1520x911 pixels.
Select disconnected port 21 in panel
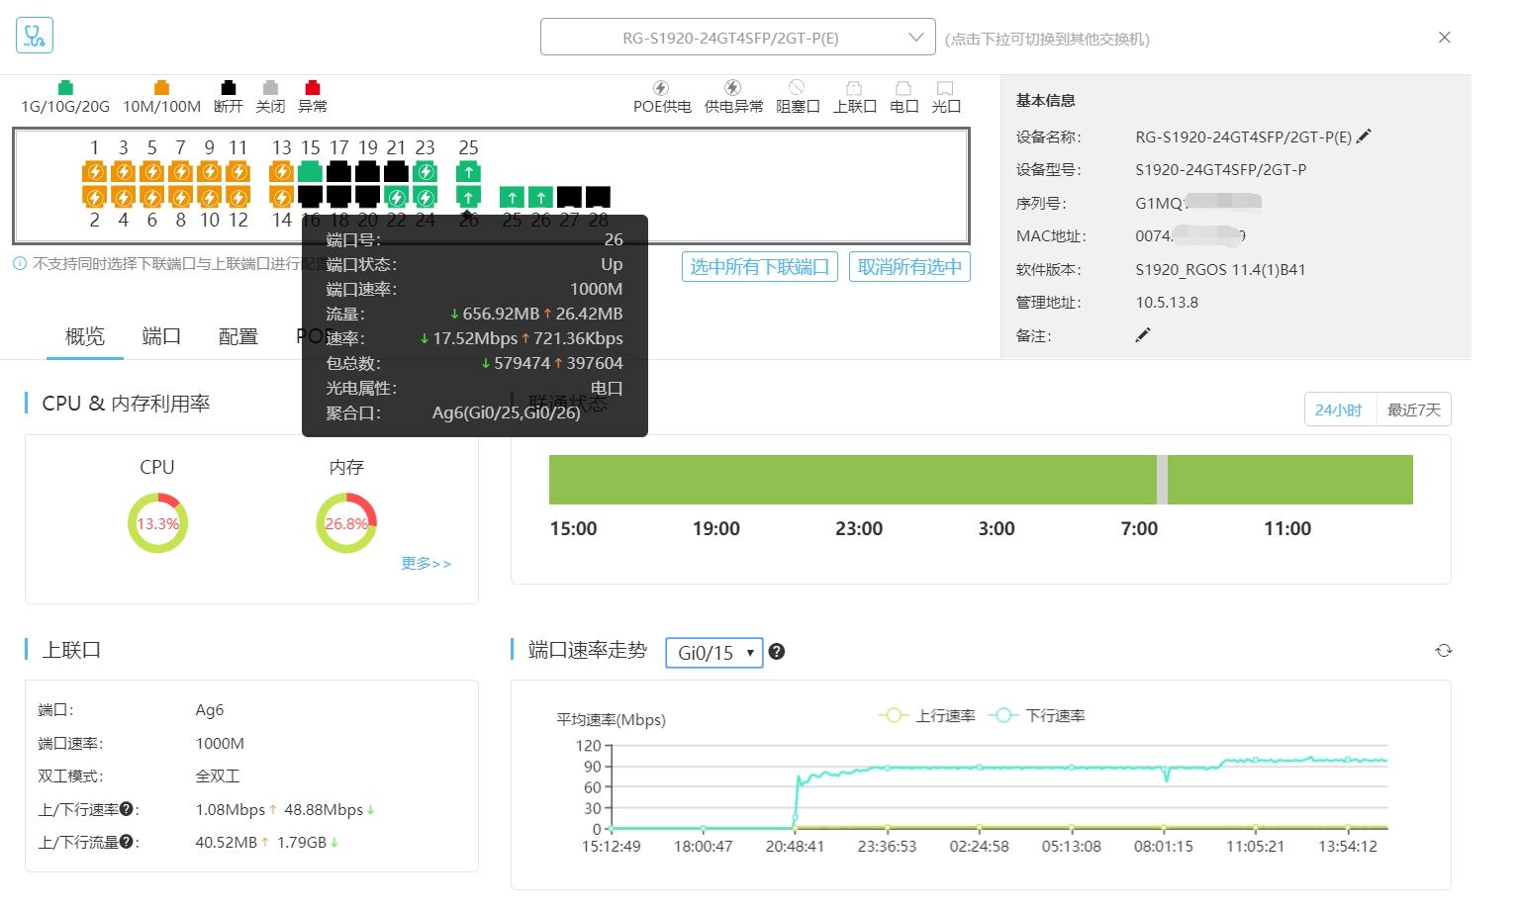[396, 171]
